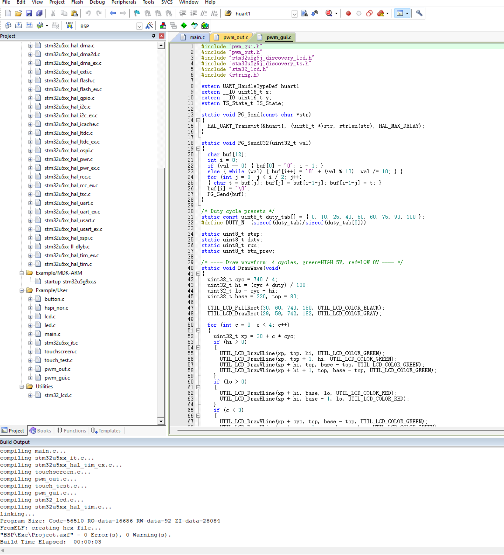Start the debug session via magnifier icon
Screen dimensions: 504x555
click(x=329, y=13)
